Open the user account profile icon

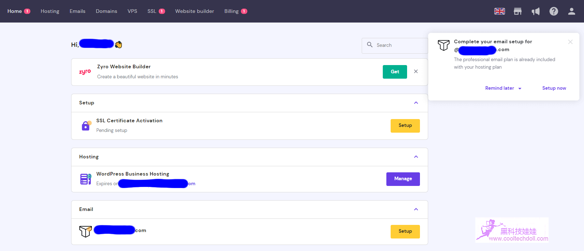coord(571,11)
